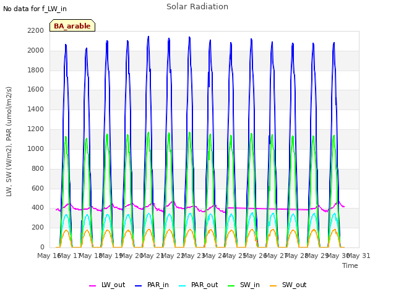Click the 800 y-axis tick label

coord(38,168)
